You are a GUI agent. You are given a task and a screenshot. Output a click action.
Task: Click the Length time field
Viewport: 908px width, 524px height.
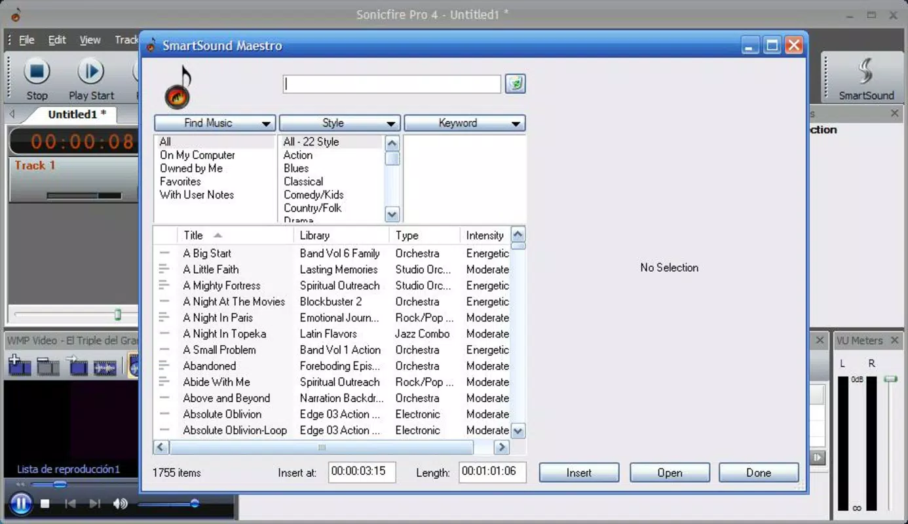pyautogui.click(x=493, y=472)
